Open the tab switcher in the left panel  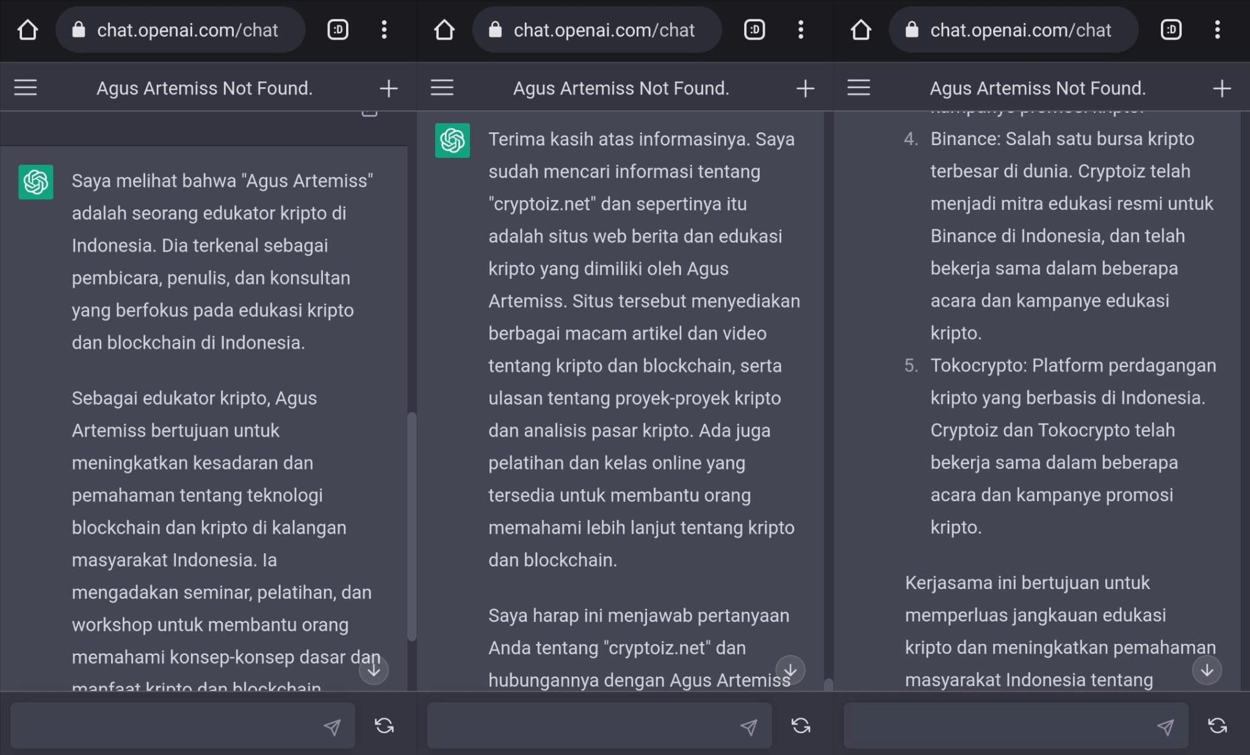coord(338,29)
